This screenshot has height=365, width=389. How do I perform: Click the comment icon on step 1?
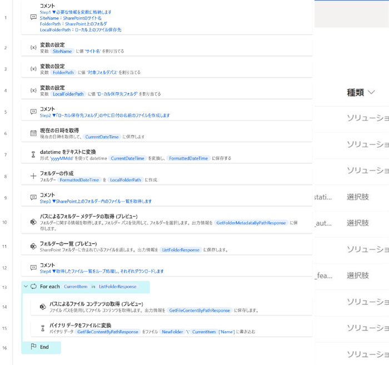33,17
